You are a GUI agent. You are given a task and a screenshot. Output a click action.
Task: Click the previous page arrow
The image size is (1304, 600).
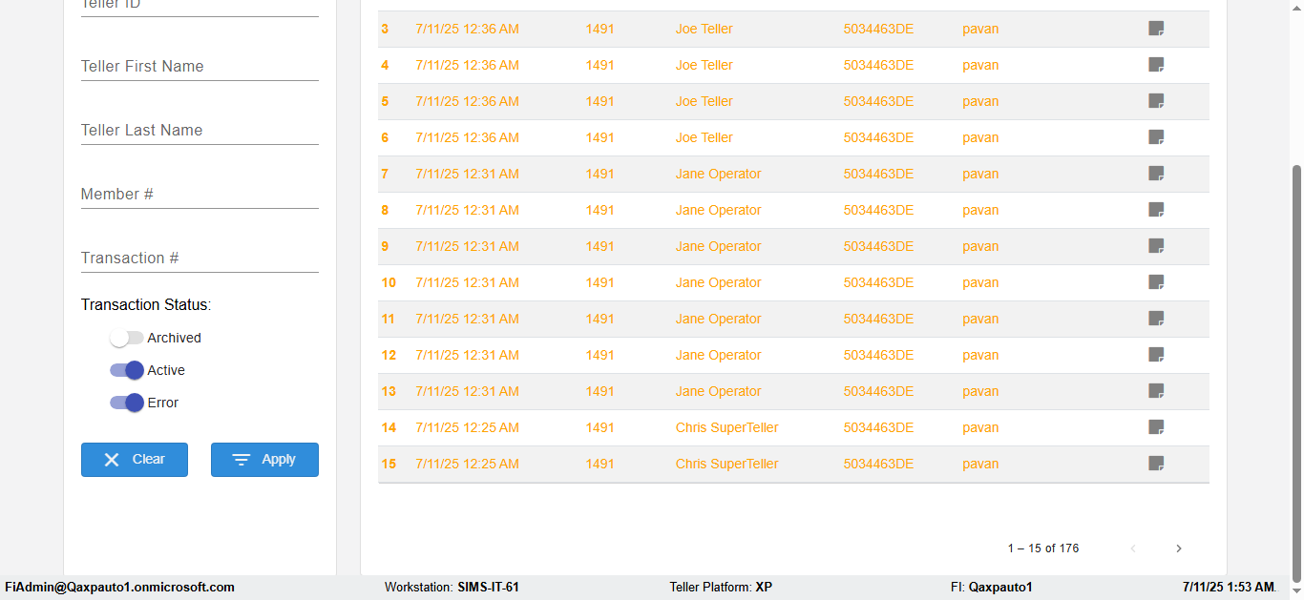[1133, 548]
